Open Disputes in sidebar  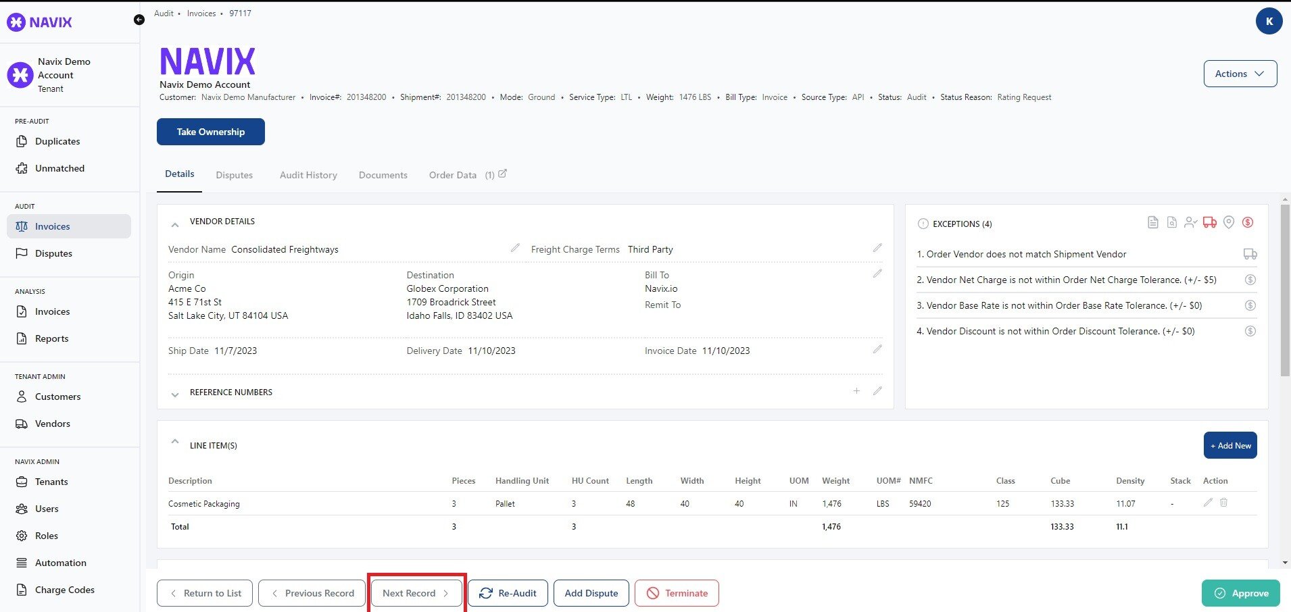click(x=53, y=253)
